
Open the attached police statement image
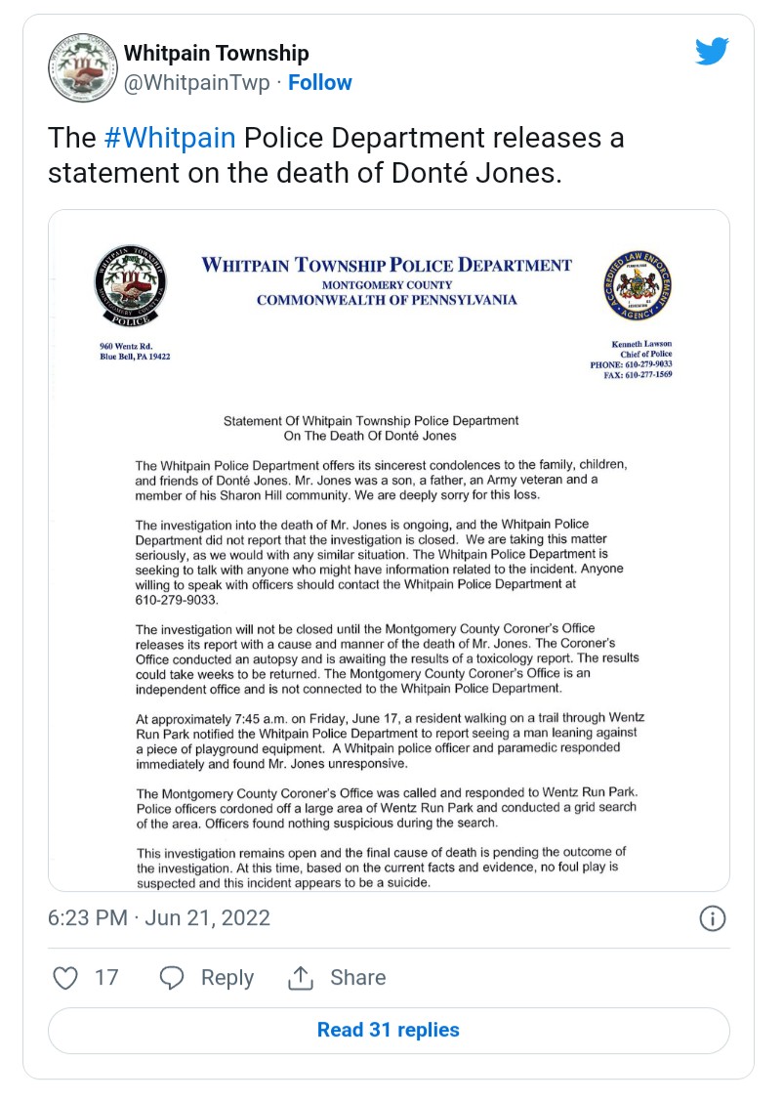(389, 551)
